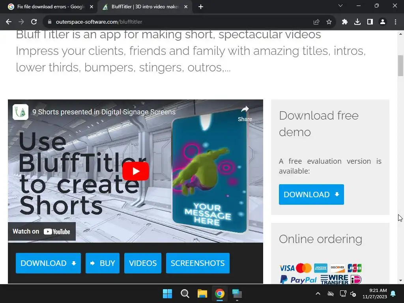The height and width of the screenshot is (303, 404).
Task: Open the clock and date panel
Action: (375, 294)
